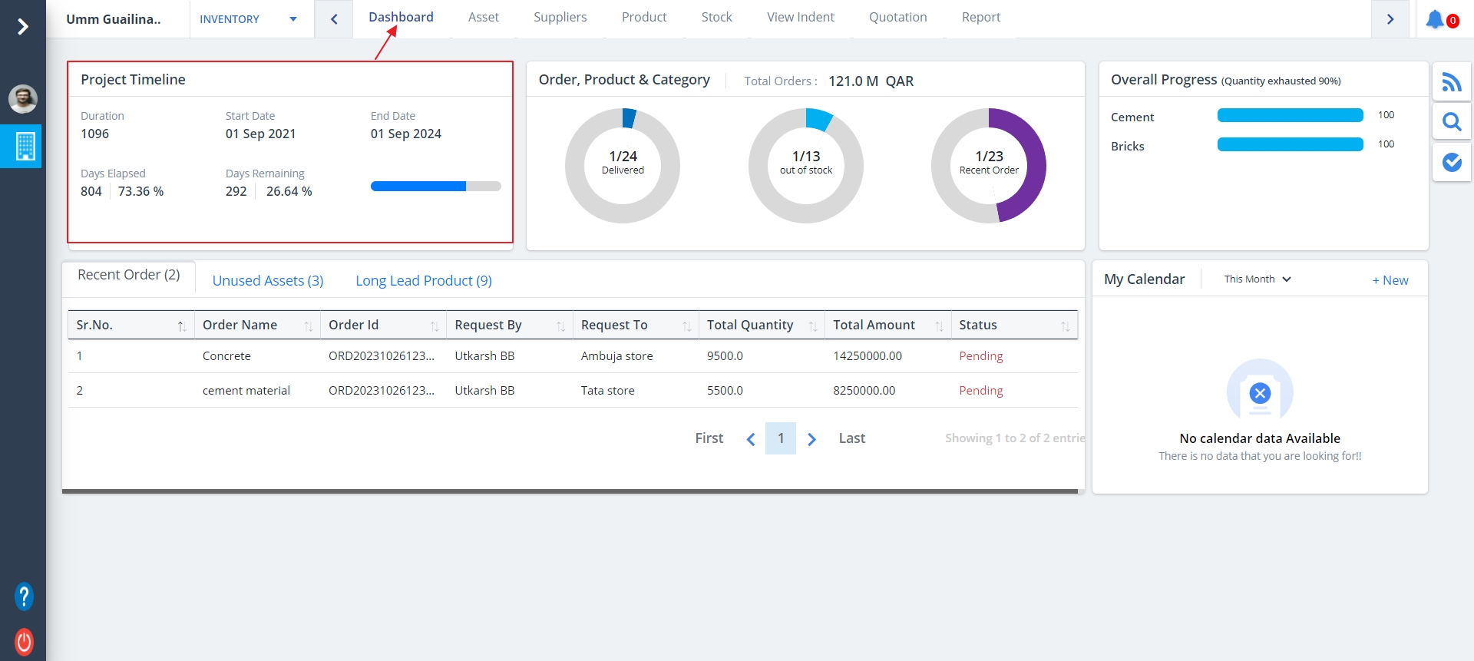Click the project timeline progress bar

435,186
